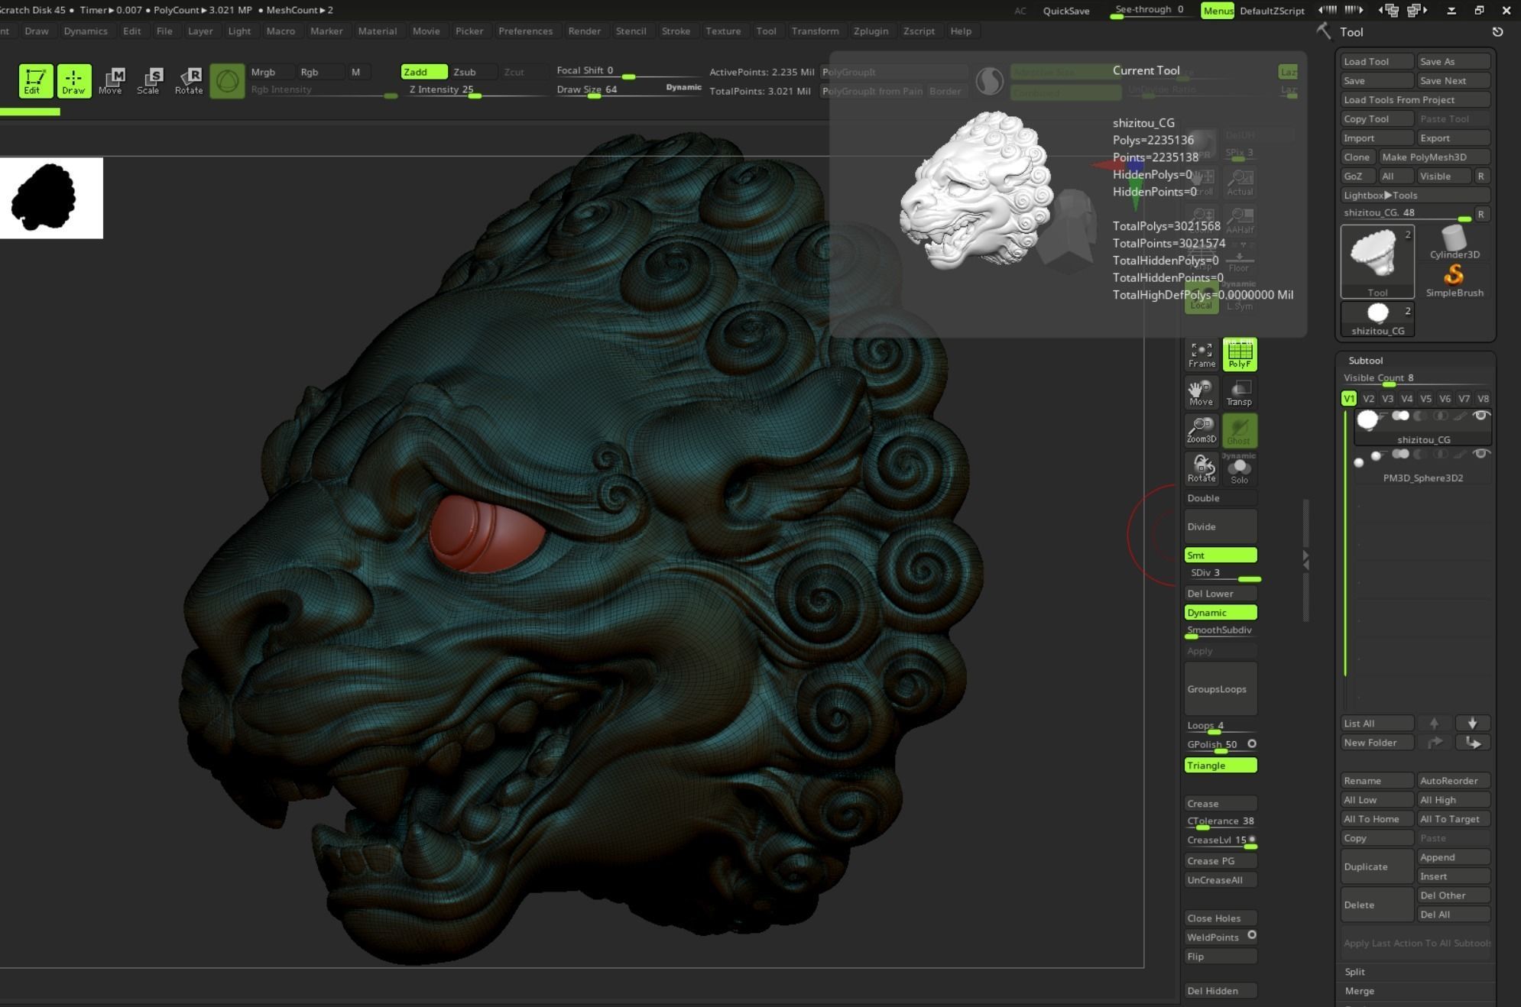Select the Scale transform mode icon
This screenshot has height=1007, width=1521.
pyautogui.click(x=148, y=80)
